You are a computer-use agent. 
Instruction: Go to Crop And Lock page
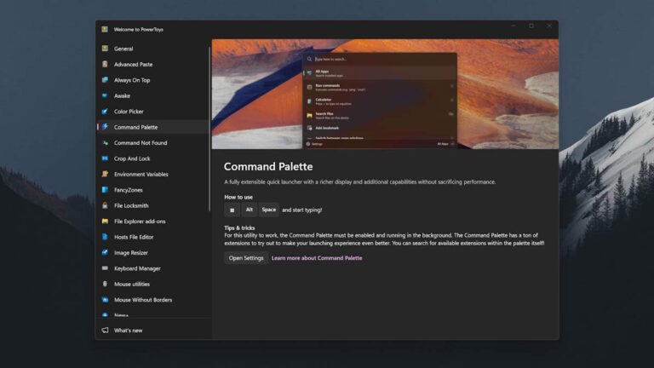coord(152,158)
